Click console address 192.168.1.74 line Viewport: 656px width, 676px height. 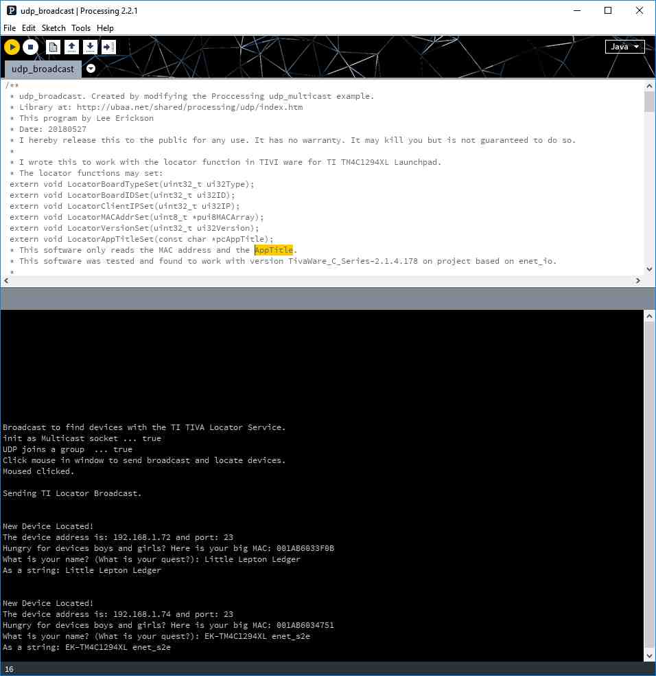[x=118, y=614]
